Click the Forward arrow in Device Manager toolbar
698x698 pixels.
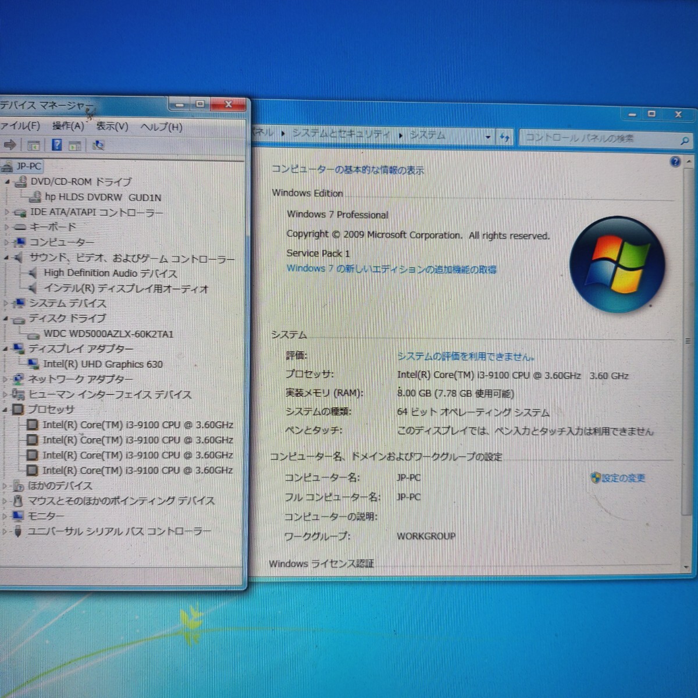[x=9, y=145]
